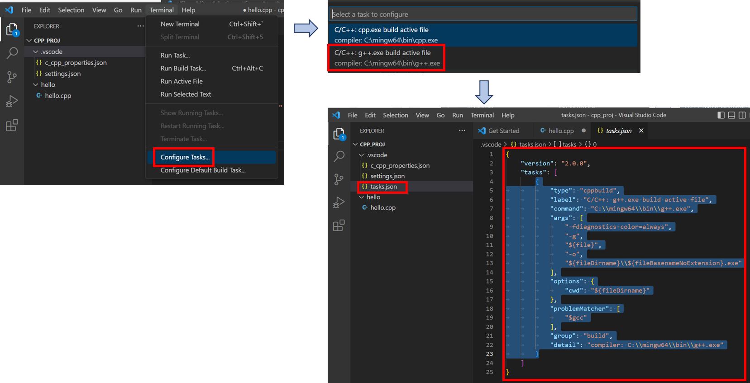Click VS Code logo in tasks.json window
This screenshot has width=750, height=383.
click(336, 115)
